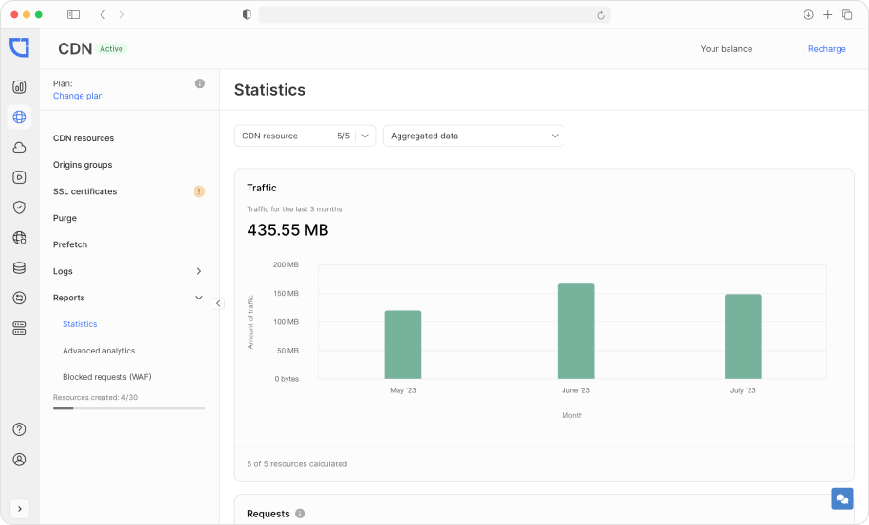This screenshot has width=869, height=525.
Task: Click the 435.55 MB traffic total
Action: pos(287,230)
